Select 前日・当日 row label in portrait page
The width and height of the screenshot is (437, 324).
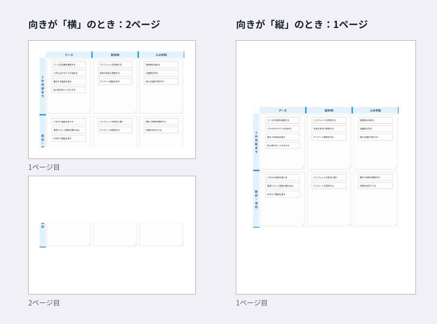[x=256, y=199]
